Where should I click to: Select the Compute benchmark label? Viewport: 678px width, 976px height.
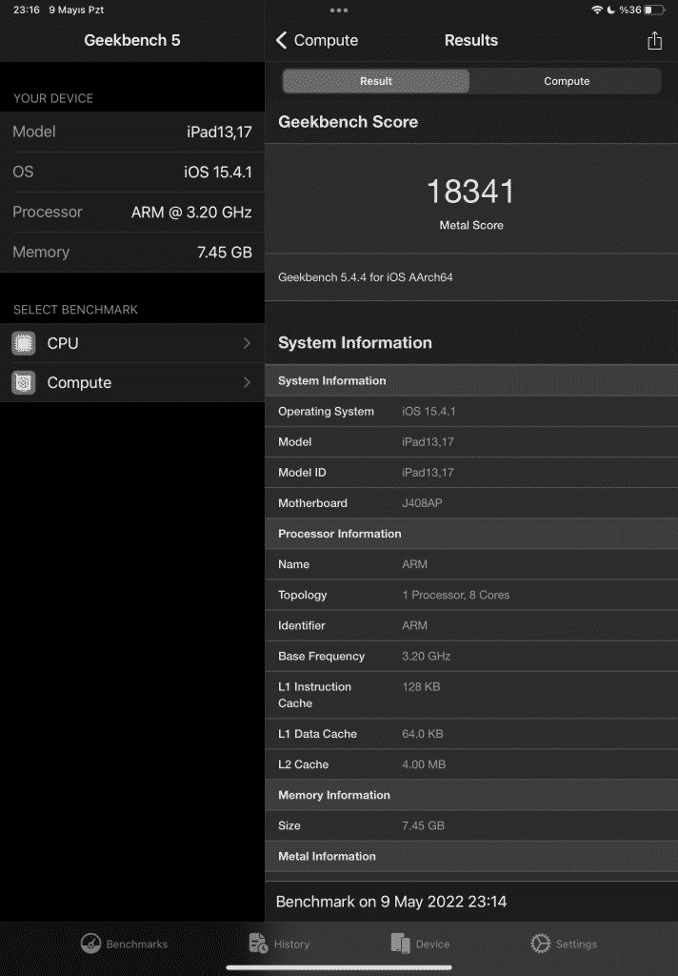(79, 383)
